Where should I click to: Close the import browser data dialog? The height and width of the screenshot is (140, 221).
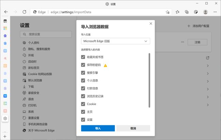coord(151,24)
